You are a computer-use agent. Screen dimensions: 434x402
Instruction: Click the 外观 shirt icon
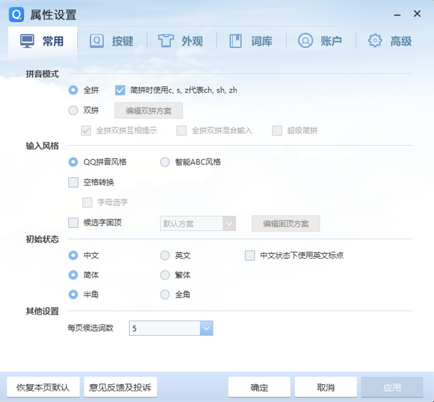pos(165,40)
